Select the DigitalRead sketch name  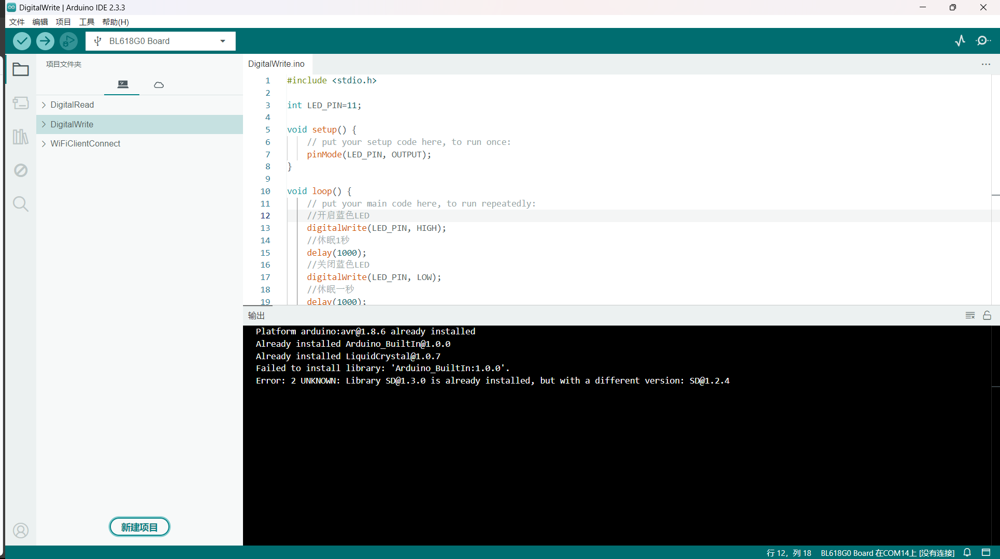coord(72,105)
